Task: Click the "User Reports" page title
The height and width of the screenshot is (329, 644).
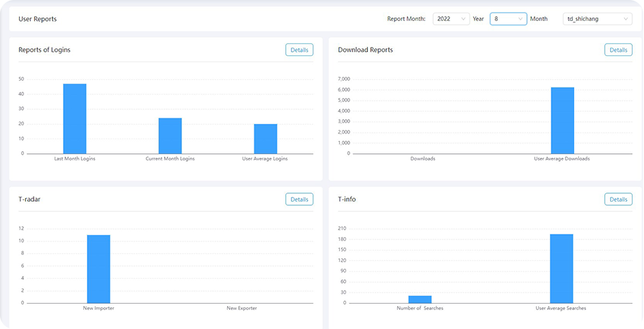Action: 37,20
